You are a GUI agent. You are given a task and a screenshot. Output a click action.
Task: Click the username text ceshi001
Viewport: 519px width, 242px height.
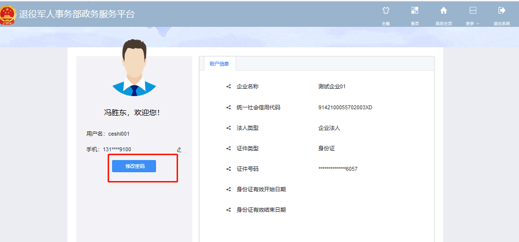click(119, 134)
